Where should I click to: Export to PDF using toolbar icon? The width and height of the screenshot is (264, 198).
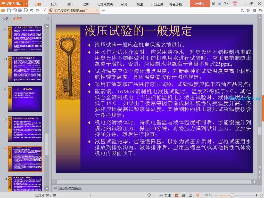coord(15,10)
